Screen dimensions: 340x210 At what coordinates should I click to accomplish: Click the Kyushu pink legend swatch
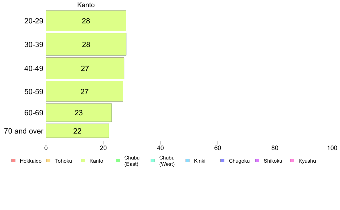[x=292, y=161]
